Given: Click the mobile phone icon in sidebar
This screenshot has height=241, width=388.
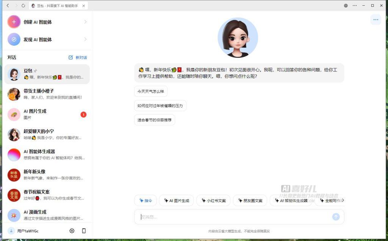Looking at the screenshot, I should pyautogui.click(x=84, y=231).
